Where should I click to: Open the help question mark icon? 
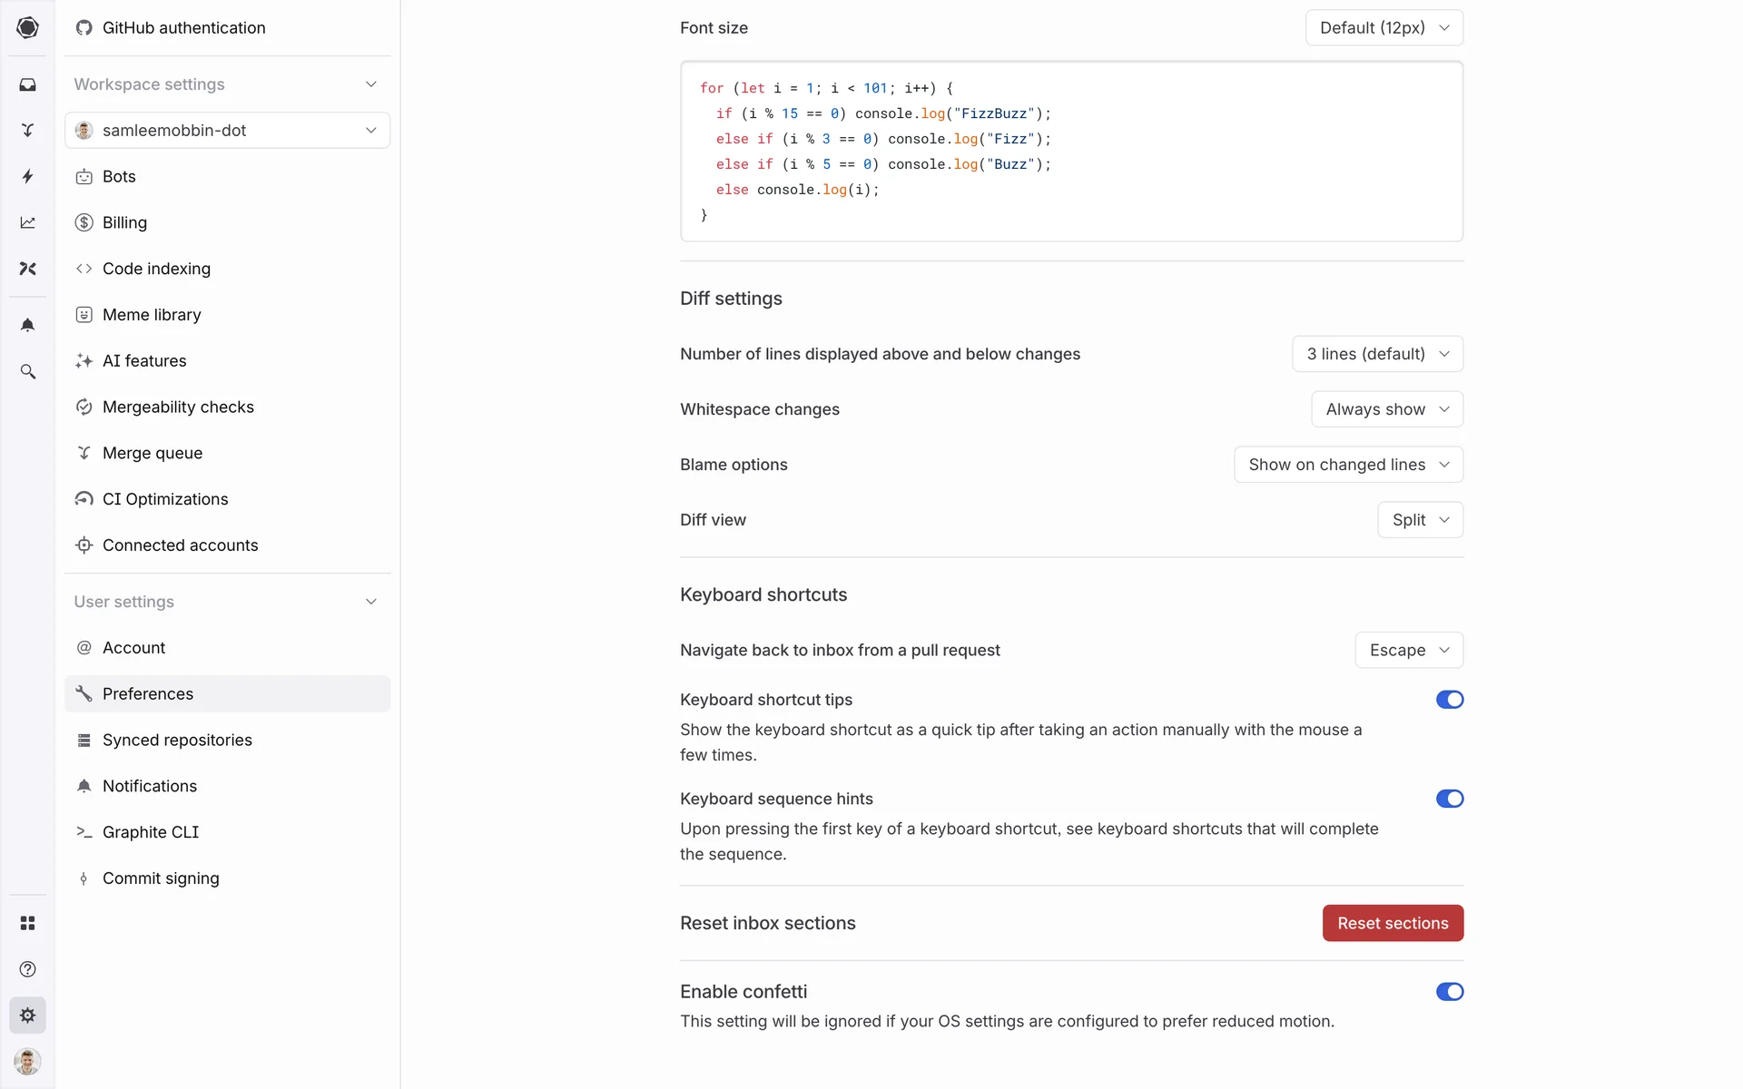(27, 969)
